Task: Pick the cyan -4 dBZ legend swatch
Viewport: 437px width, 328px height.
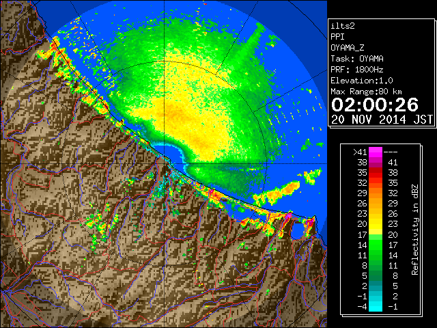Action: click(x=376, y=307)
